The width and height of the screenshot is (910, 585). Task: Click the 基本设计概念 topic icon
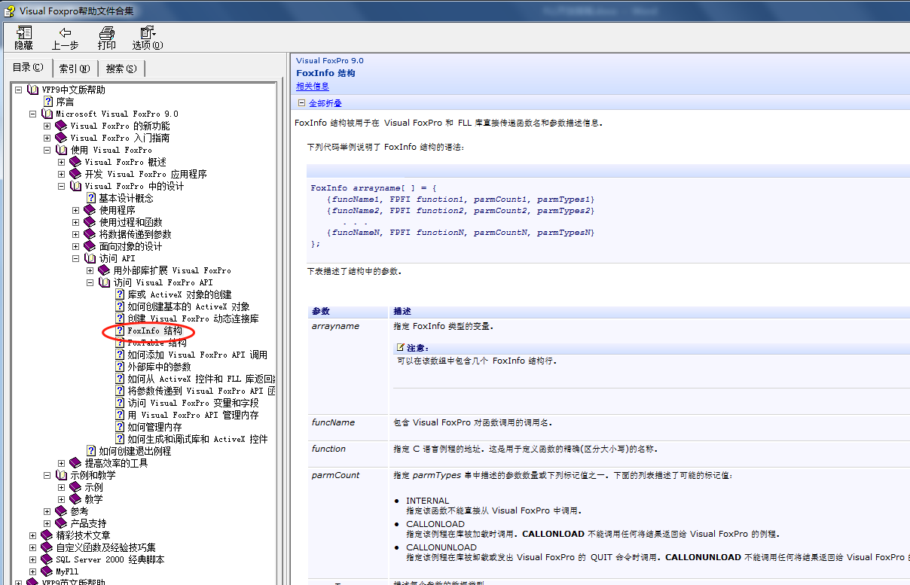(91, 198)
